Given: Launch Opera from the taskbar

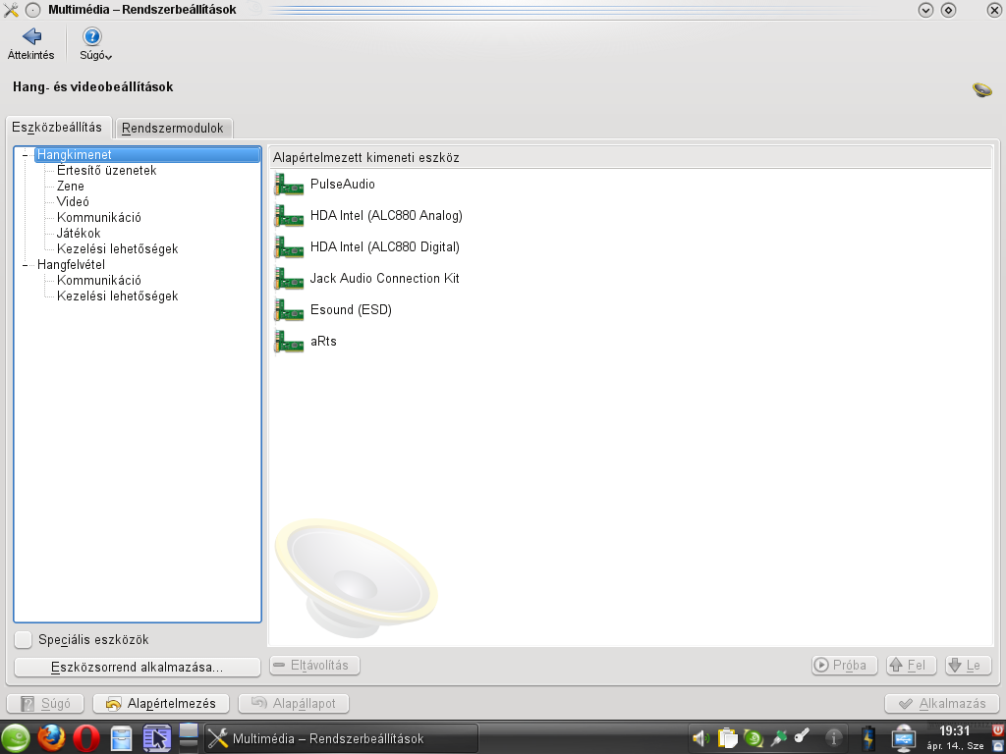Looking at the screenshot, I should 86,738.
